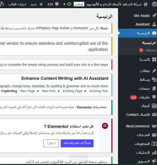Screen dimensions: 157x165
Task: Click the red 4 updates badge
Action: pyautogui.click(x=141, y=50)
